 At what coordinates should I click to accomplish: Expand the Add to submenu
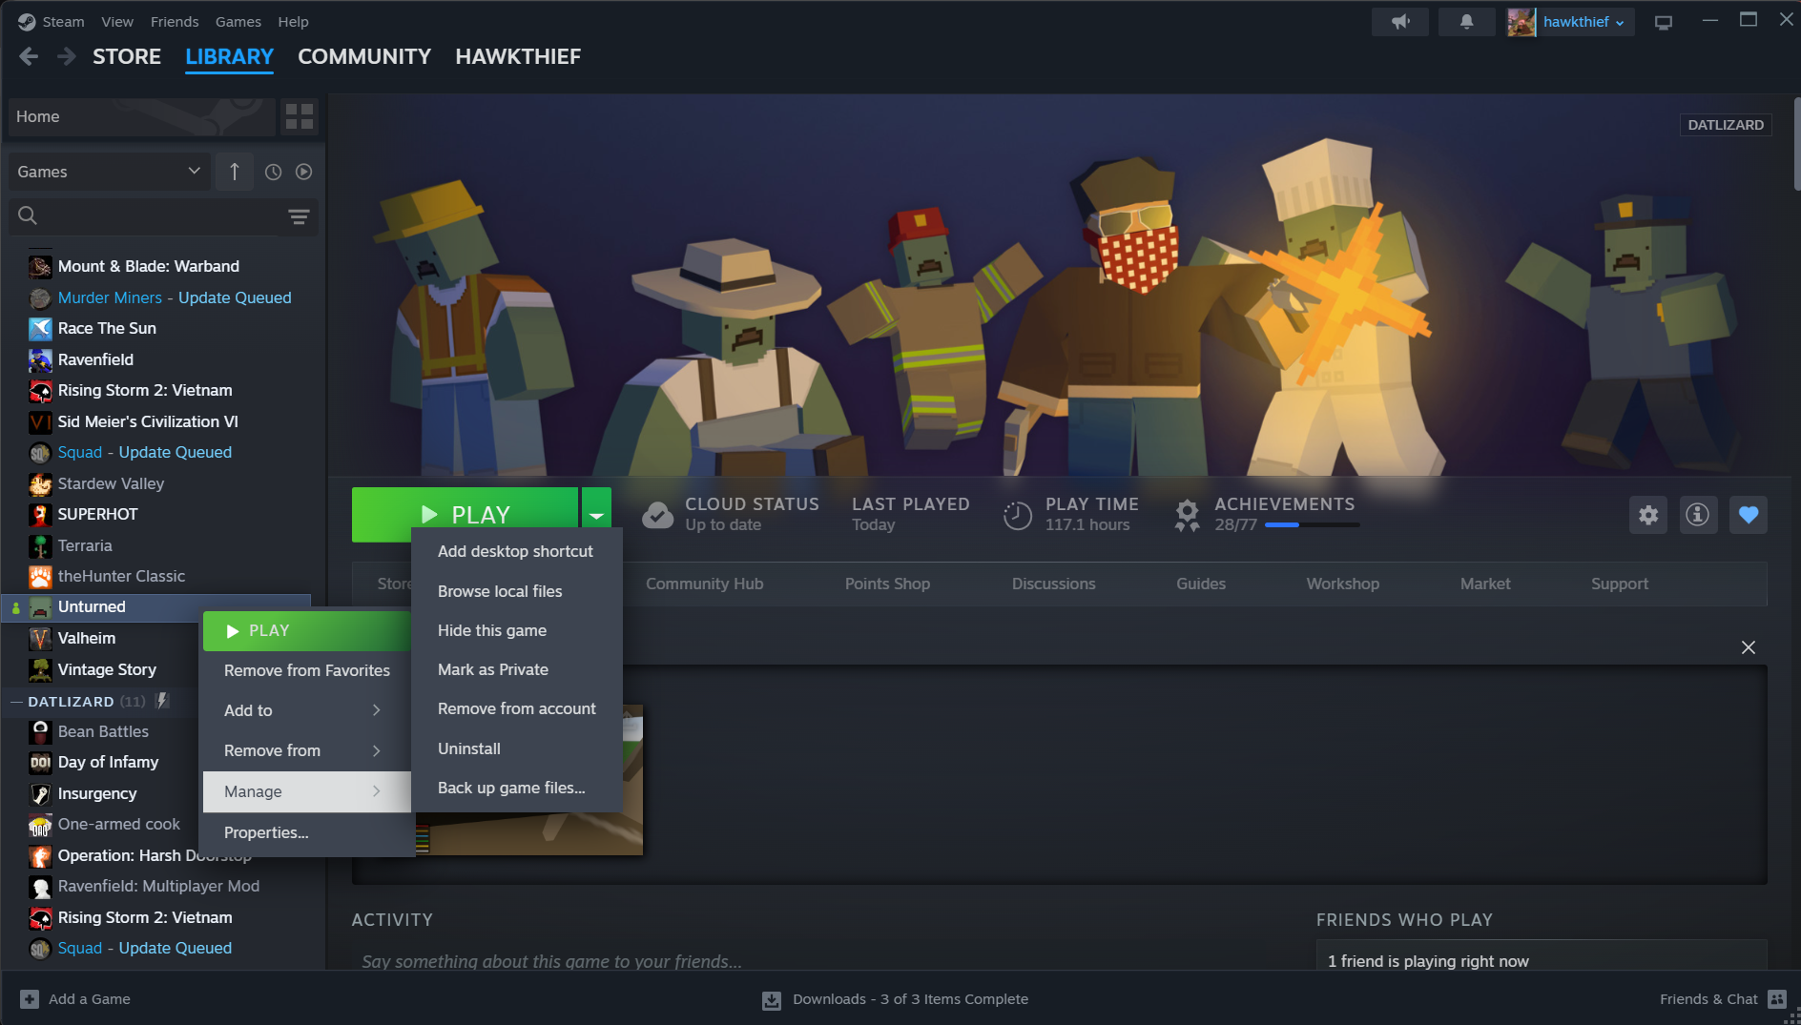(306, 710)
